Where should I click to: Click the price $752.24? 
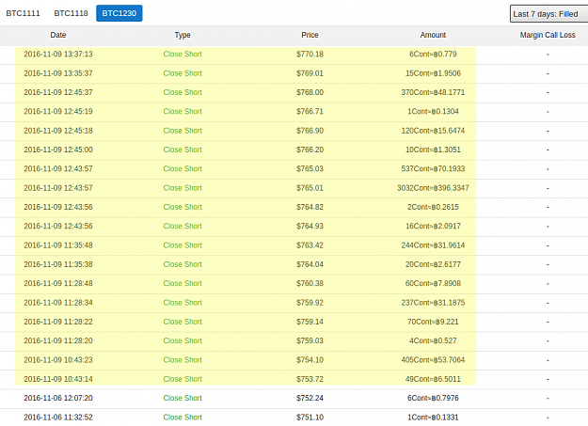(x=310, y=398)
